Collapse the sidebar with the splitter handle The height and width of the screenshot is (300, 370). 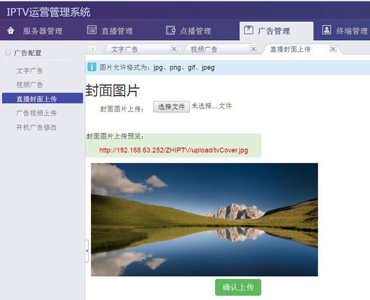pyautogui.click(x=87, y=251)
